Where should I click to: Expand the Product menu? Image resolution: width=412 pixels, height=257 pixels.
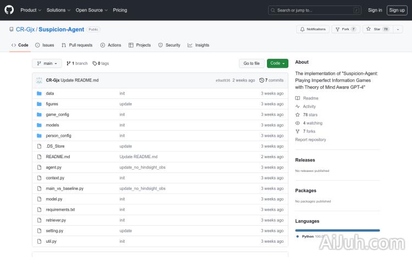(30, 10)
